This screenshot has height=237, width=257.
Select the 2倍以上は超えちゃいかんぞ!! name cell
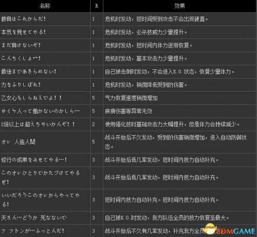(45, 124)
